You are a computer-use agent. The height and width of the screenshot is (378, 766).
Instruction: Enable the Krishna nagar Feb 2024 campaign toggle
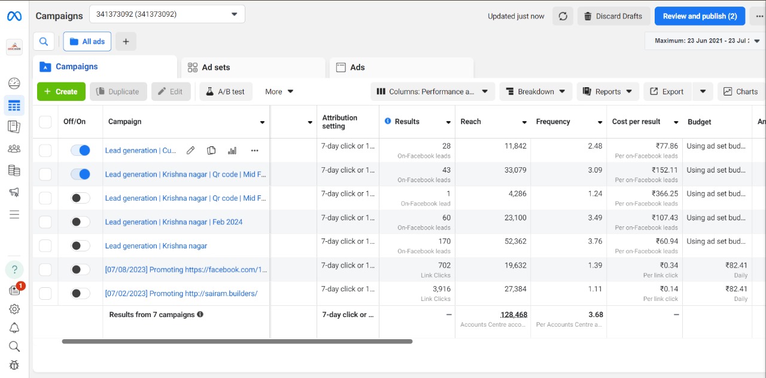80,222
